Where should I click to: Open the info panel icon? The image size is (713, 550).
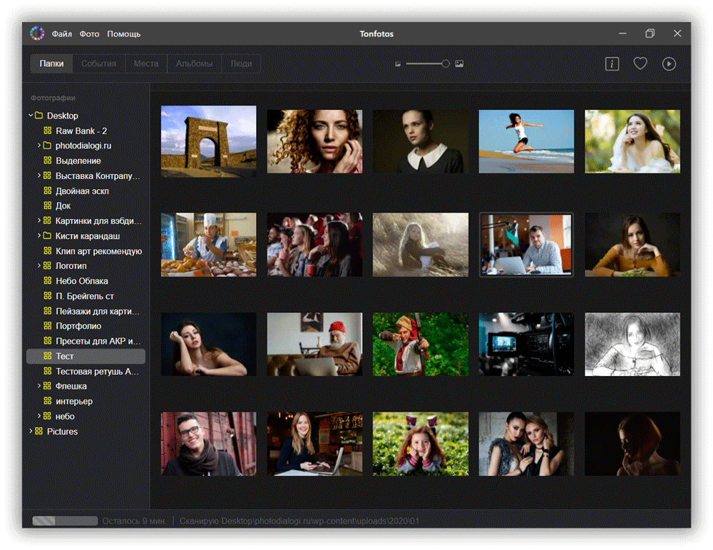coord(612,63)
